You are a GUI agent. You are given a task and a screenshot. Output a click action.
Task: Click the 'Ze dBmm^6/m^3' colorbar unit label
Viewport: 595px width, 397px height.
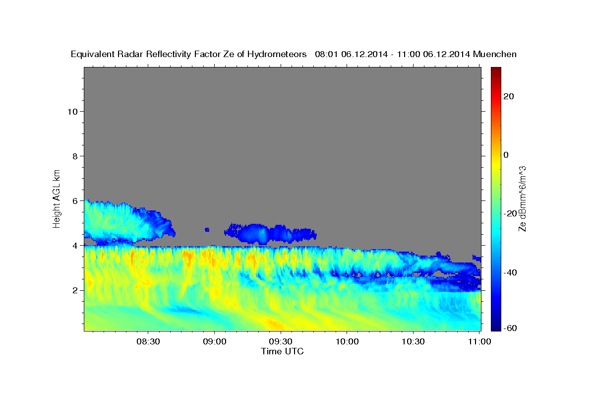[x=522, y=198]
